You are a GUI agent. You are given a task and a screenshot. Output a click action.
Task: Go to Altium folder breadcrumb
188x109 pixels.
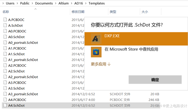63,3
